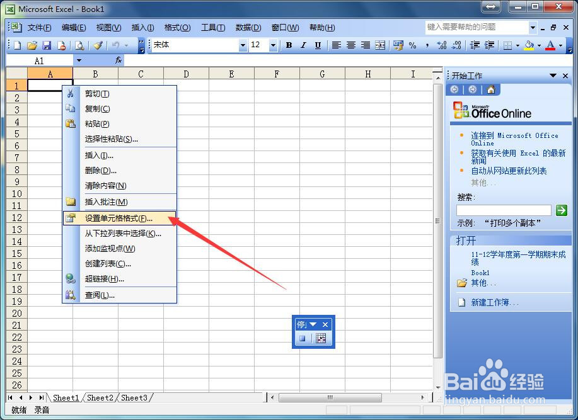
Task: Apply the yellow Fill Color bucket
Action: [x=529, y=45]
